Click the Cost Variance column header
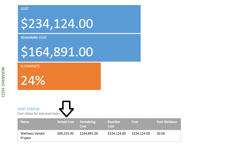This screenshot has height=162, width=240. [167, 122]
